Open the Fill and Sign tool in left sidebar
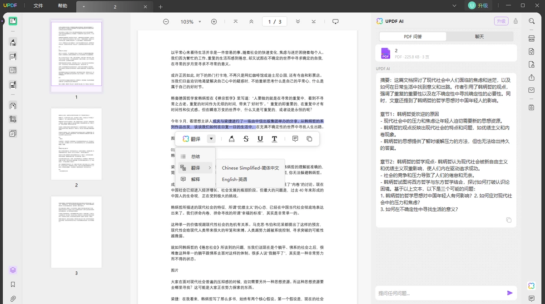The width and height of the screenshot is (545, 304). [x=13, y=84]
